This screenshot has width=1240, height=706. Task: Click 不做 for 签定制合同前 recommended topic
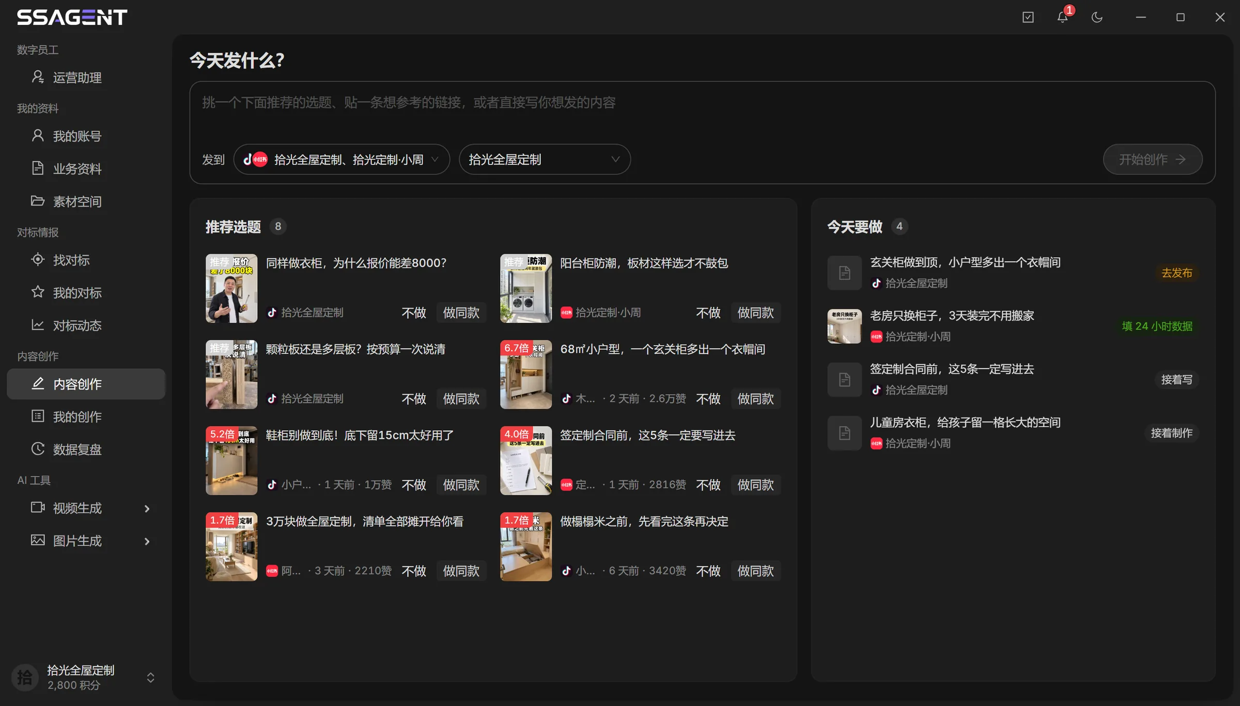tap(708, 485)
